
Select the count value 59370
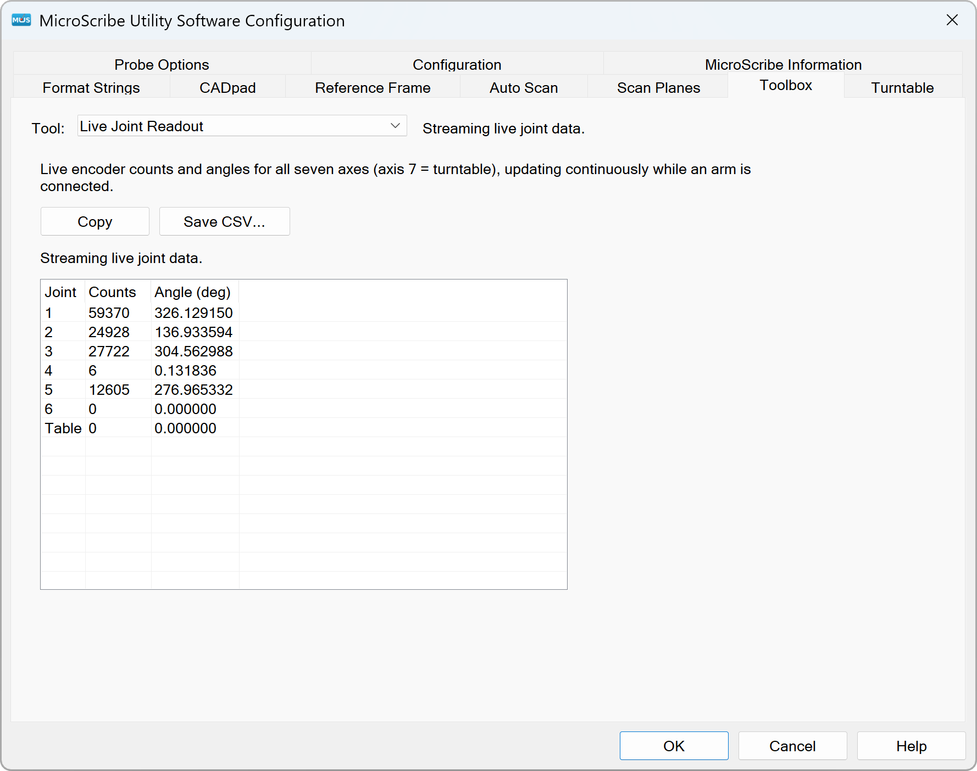click(x=109, y=312)
